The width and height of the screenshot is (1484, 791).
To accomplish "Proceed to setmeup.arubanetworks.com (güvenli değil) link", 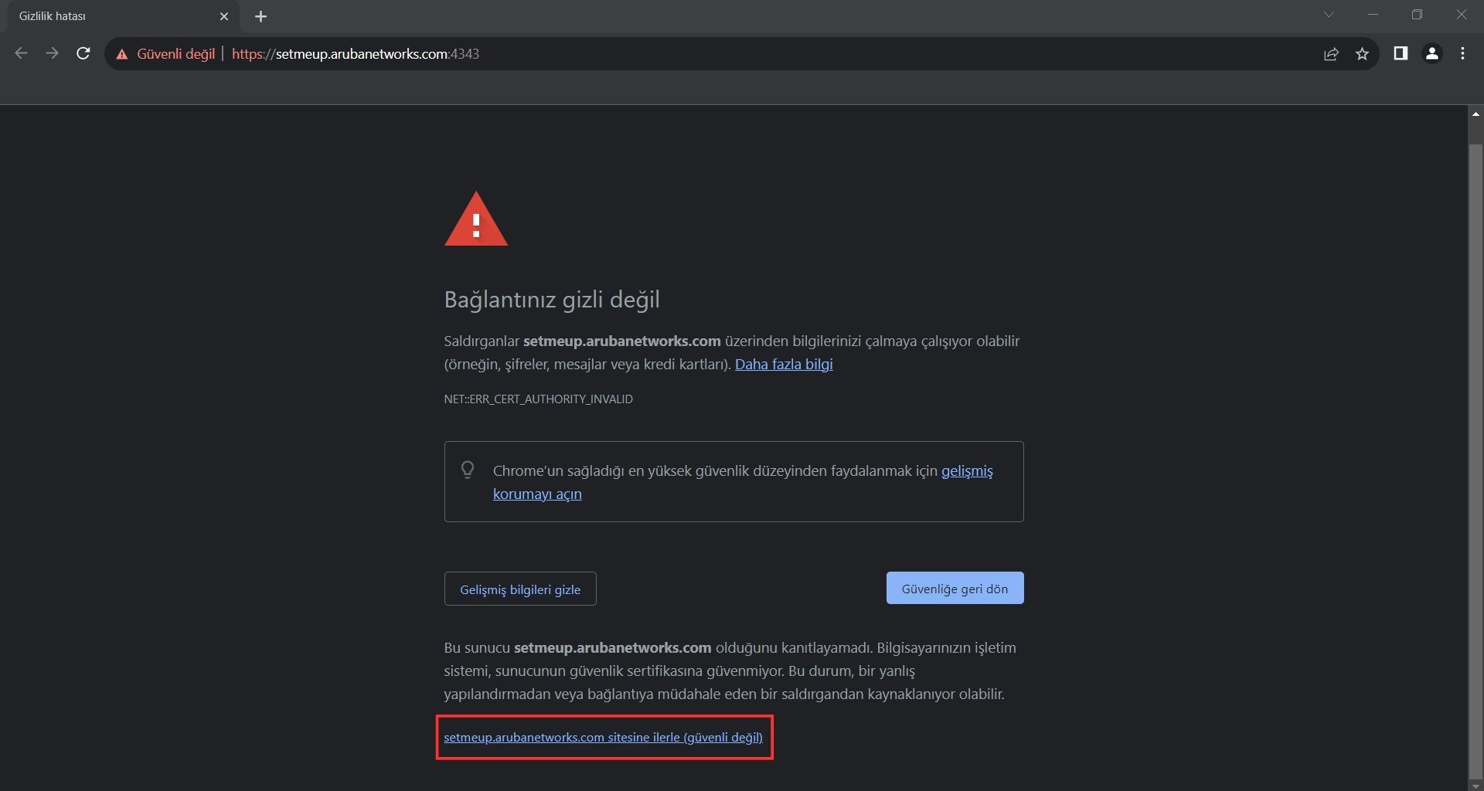I will (x=603, y=738).
